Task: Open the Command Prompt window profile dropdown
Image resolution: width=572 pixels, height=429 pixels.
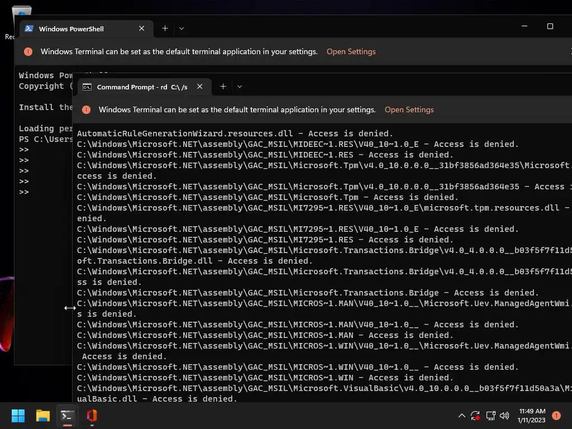Action: pos(240,87)
